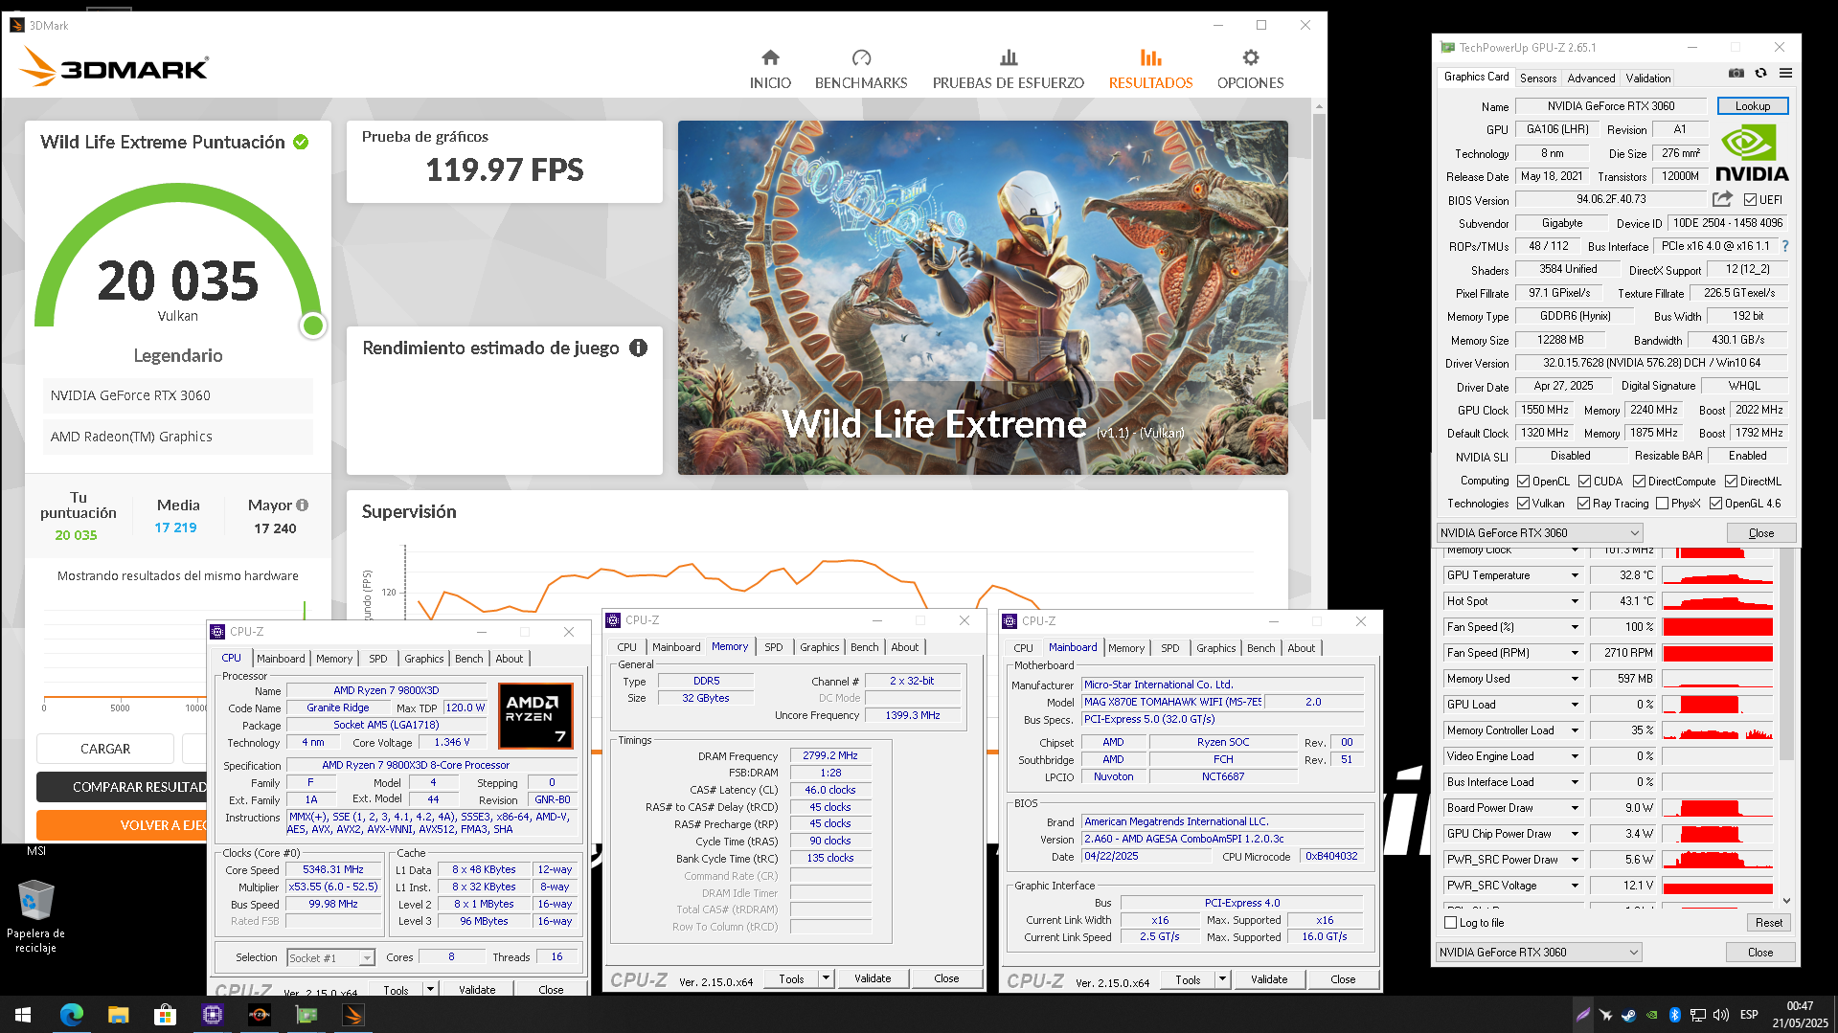Click info icon next to Mayor score

click(x=303, y=505)
